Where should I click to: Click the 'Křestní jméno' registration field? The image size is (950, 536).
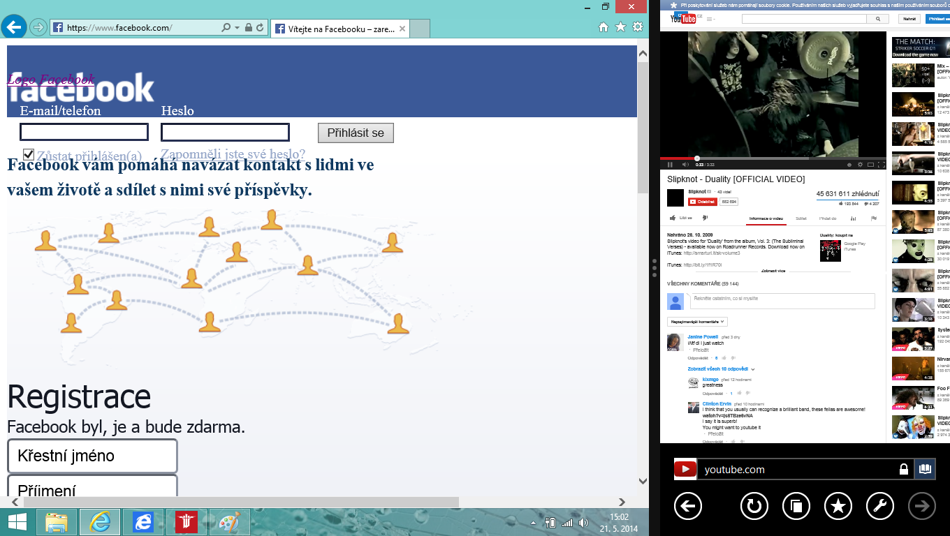pyautogui.click(x=92, y=456)
